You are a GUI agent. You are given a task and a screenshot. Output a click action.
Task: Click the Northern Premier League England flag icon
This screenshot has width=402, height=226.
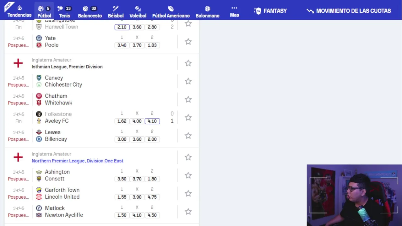pyautogui.click(x=18, y=157)
